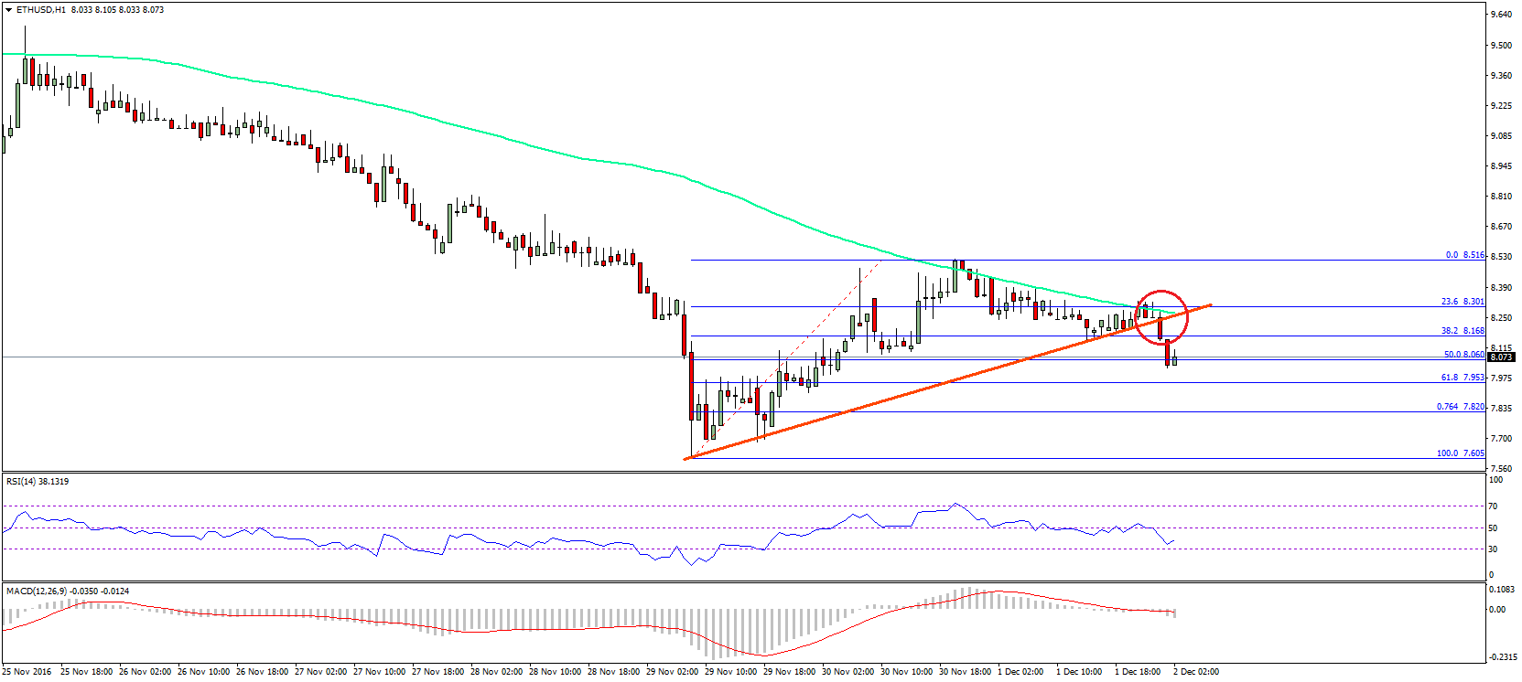Screen dimensions: 1522x682
Task: Select time axis label 2 Dec 02:00
Action: tap(1196, 672)
